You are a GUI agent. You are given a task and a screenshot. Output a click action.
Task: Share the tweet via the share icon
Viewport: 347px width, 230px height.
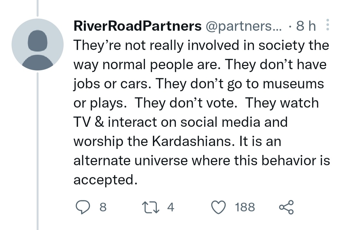(286, 207)
